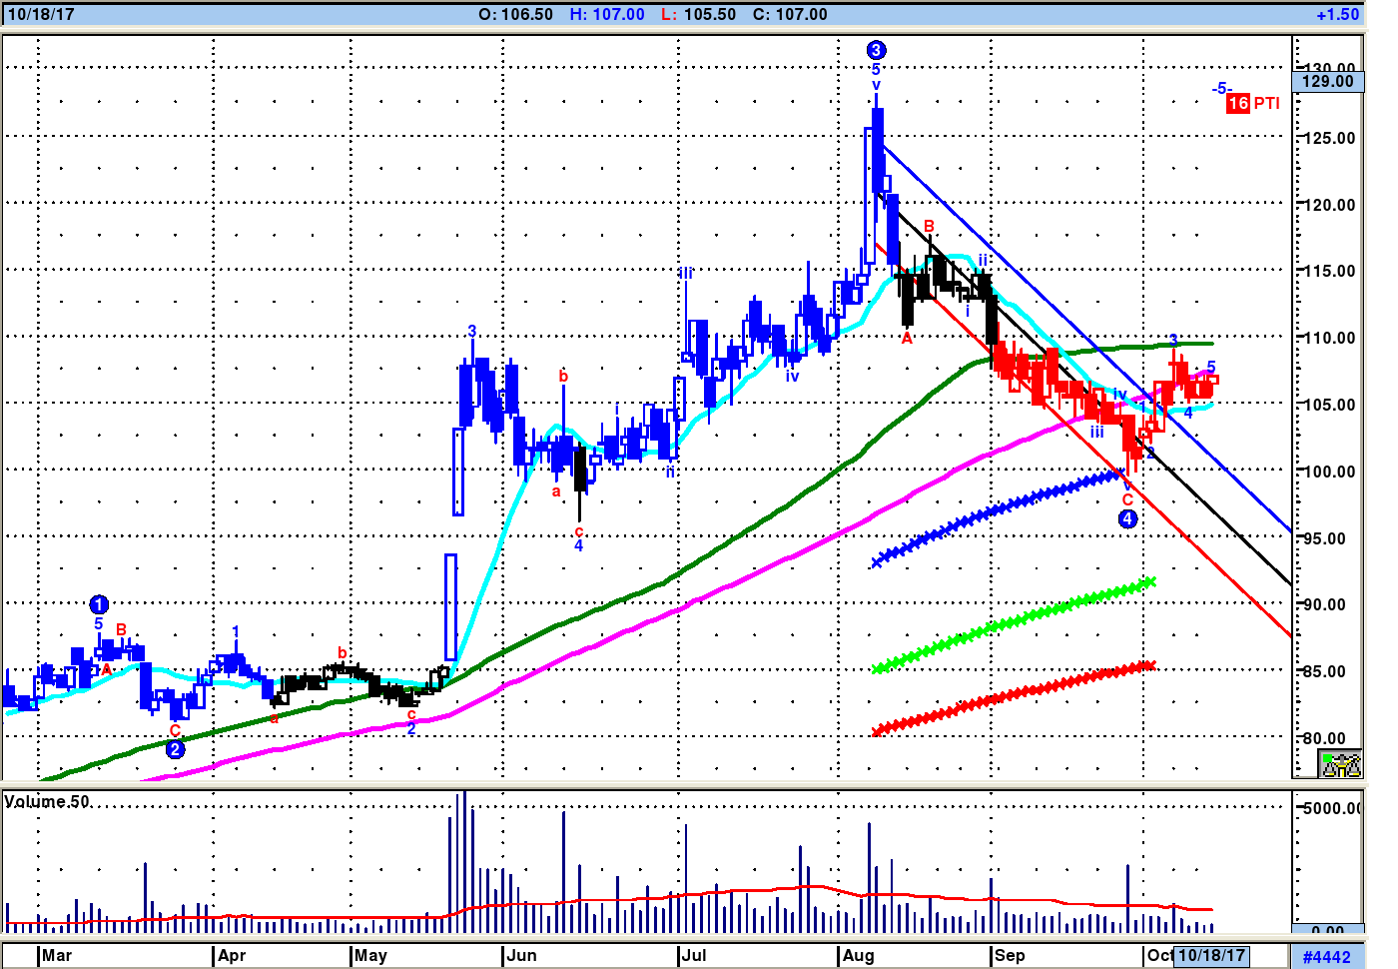
Task: Click the circled wave 2 label near April
Action: pos(175,749)
